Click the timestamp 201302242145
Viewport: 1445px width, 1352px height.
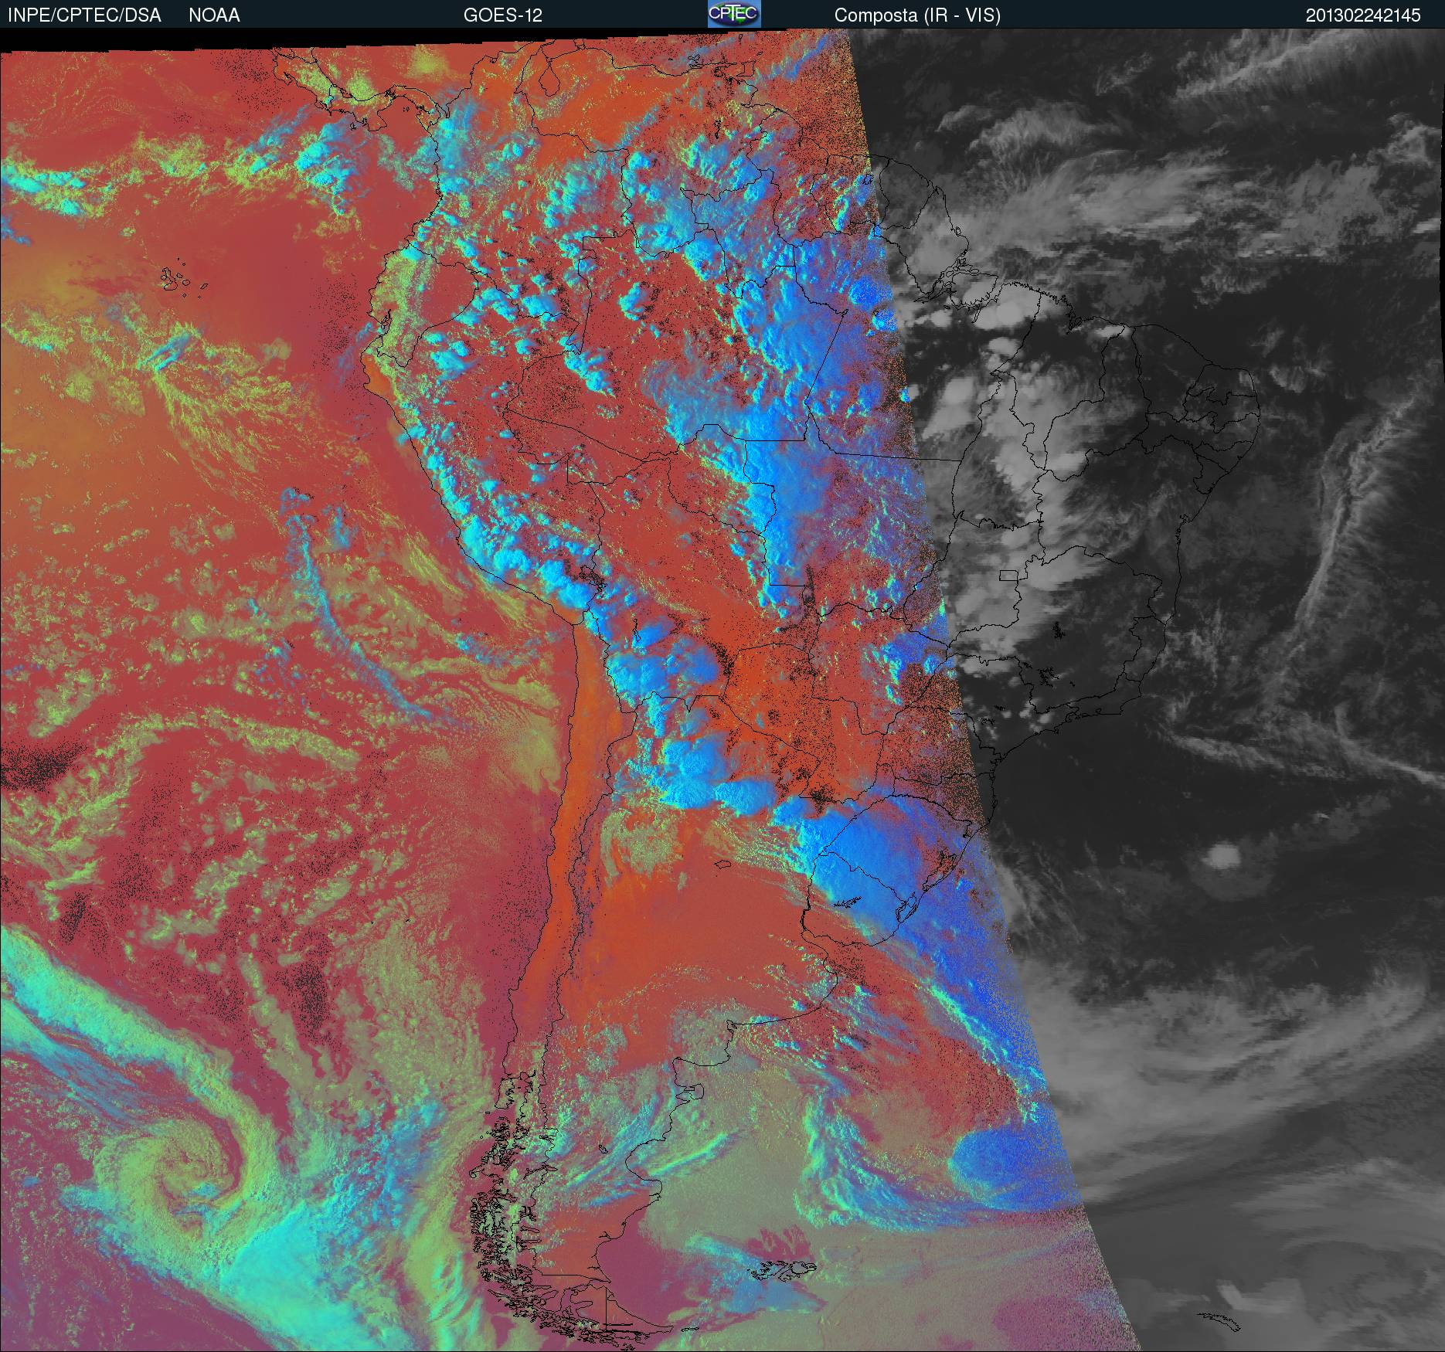pos(1363,15)
